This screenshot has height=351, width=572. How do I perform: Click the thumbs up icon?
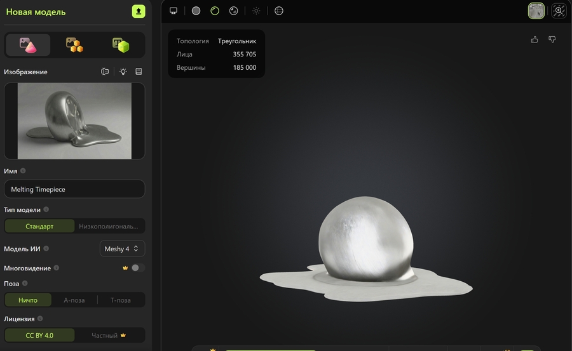[x=535, y=39]
